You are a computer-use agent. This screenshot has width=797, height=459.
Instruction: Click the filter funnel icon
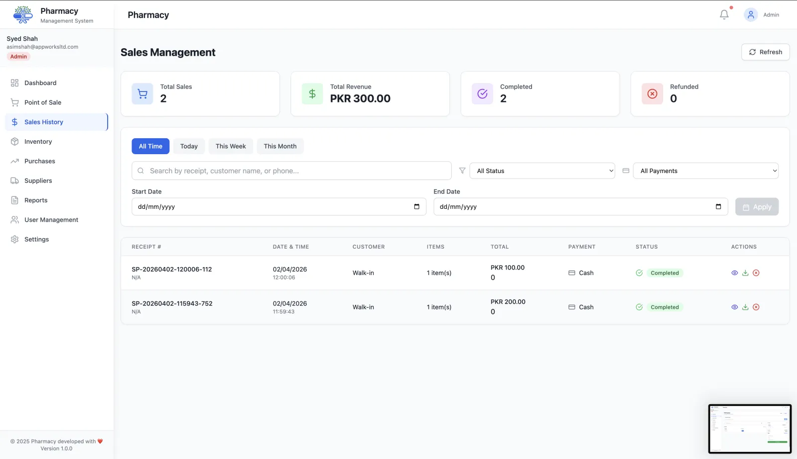462,171
